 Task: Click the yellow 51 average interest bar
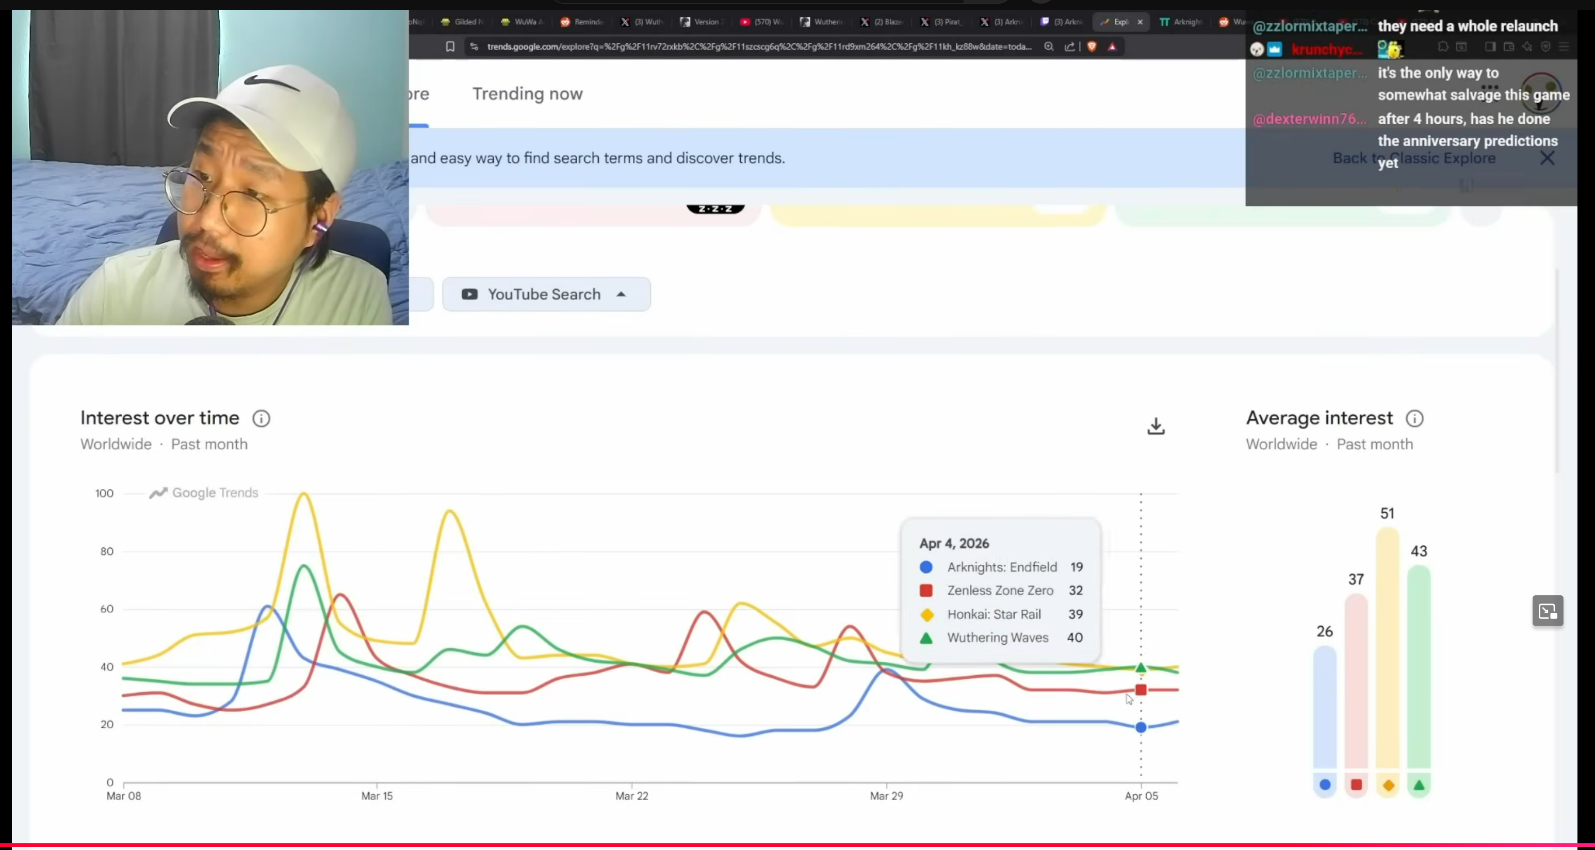coord(1388,648)
